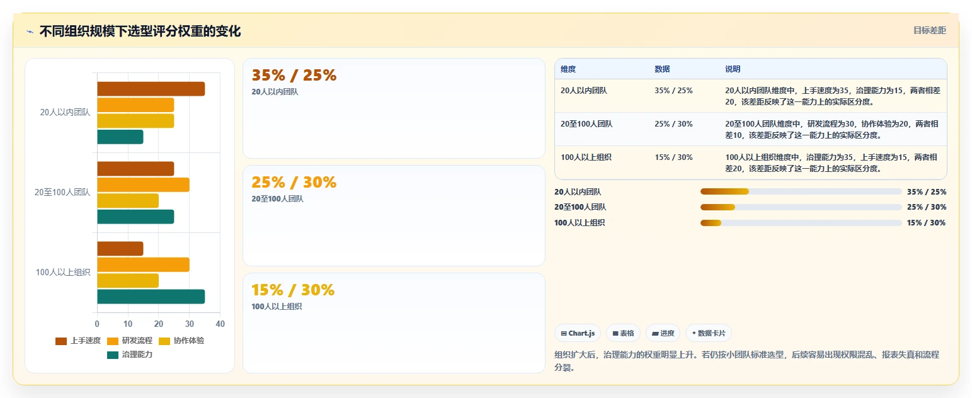Viewport: 972px width, 398px height.
Task: Click the Chart.js chip
Action: click(578, 333)
